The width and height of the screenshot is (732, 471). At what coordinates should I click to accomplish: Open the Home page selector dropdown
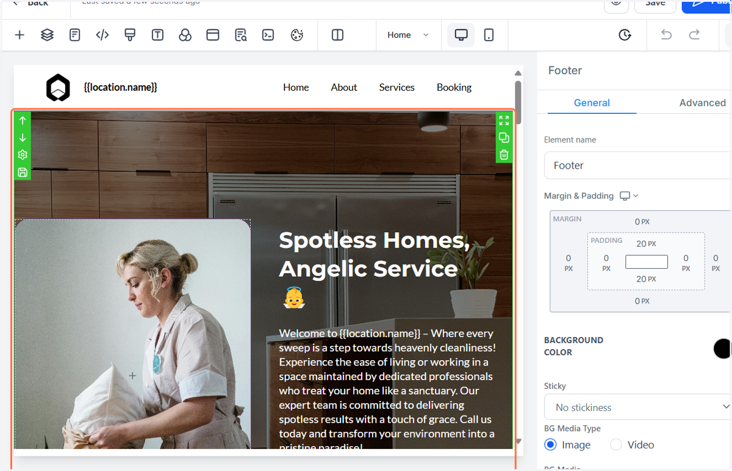(x=407, y=35)
